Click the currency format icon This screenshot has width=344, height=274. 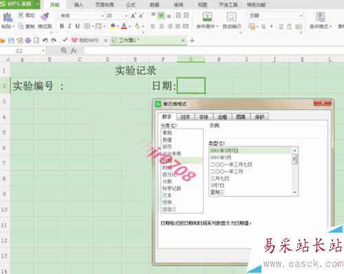click(x=252, y=27)
